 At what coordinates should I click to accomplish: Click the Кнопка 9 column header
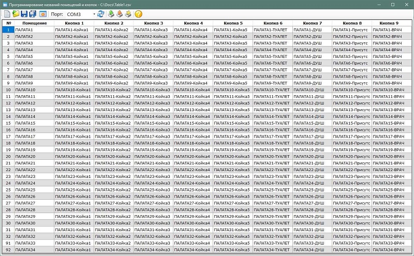[x=392, y=23]
